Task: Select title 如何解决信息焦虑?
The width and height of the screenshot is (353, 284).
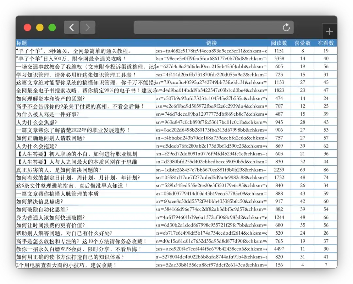Action: point(40,201)
